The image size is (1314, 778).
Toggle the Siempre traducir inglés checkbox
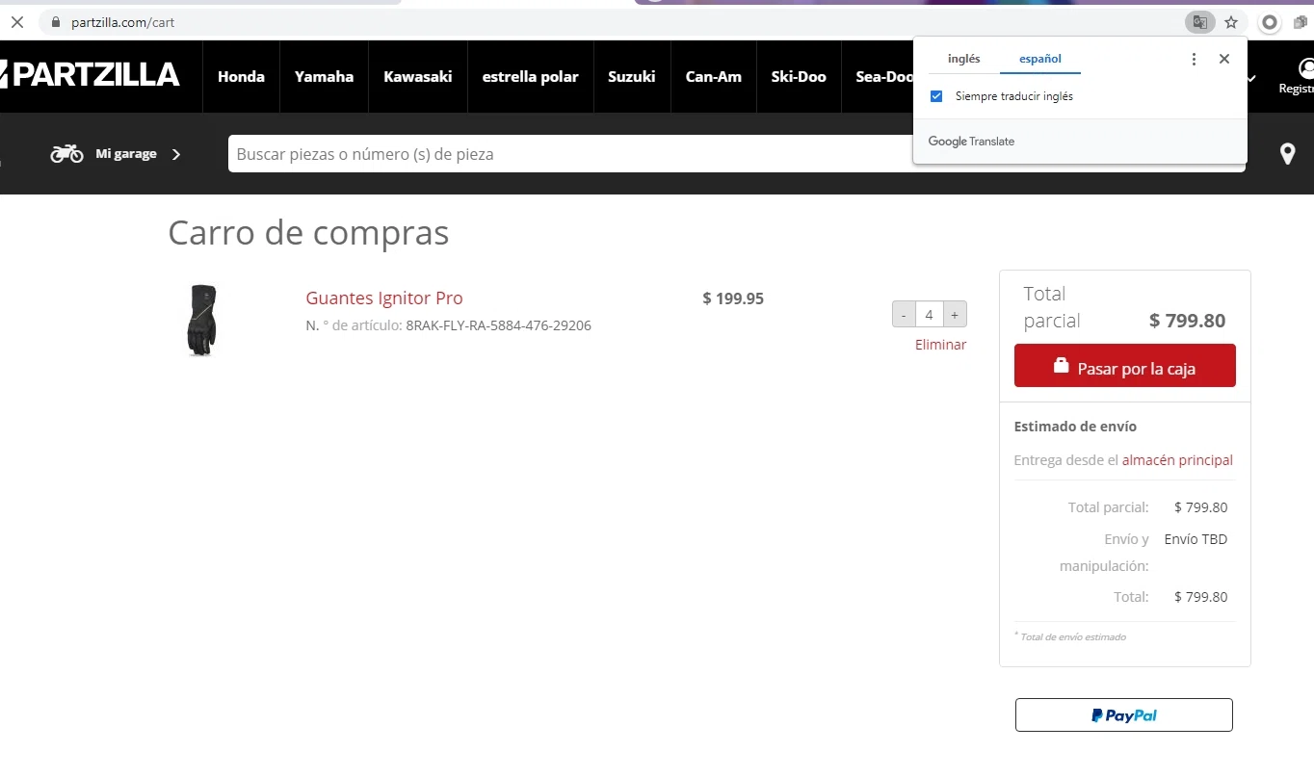pyautogui.click(x=936, y=96)
